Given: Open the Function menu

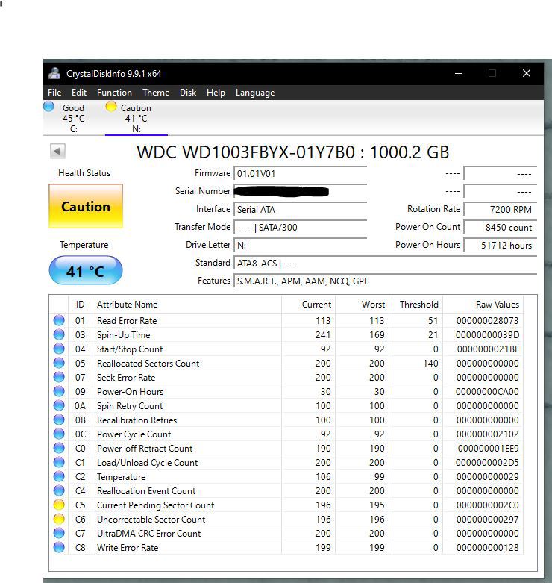Looking at the screenshot, I should pos(114,93).
